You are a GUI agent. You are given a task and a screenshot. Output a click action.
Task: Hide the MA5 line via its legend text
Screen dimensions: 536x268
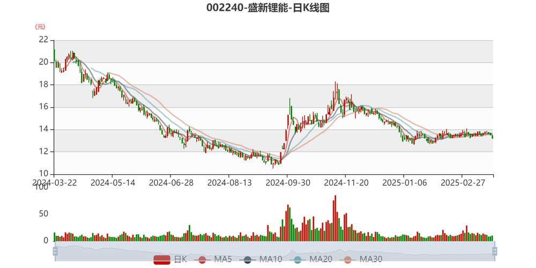(223, 260)
